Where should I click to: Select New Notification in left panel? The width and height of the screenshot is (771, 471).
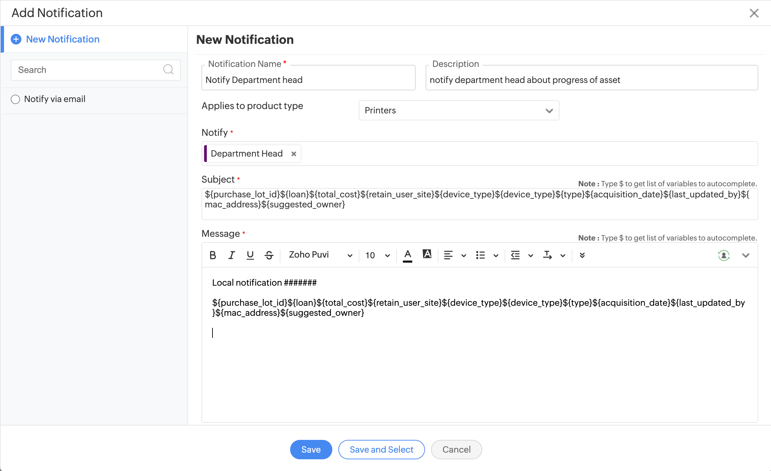(x=63, y=39)
